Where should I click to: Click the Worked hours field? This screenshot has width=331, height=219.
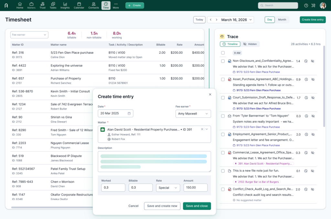tap(113, 188)
